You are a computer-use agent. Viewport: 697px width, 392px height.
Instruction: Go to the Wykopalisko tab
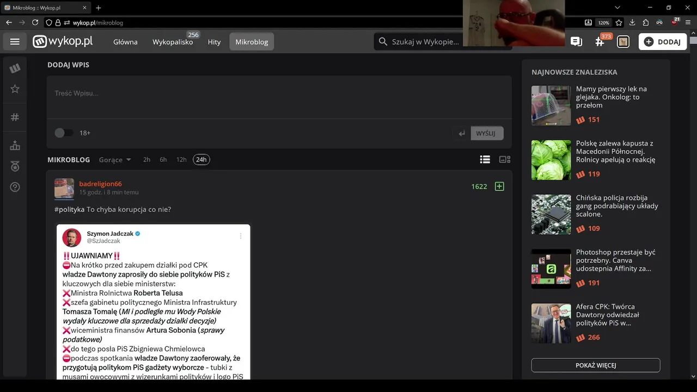[x=173, y=42]
